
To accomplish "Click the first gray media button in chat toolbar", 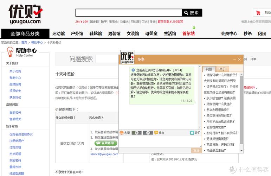I will pos(136,133).
